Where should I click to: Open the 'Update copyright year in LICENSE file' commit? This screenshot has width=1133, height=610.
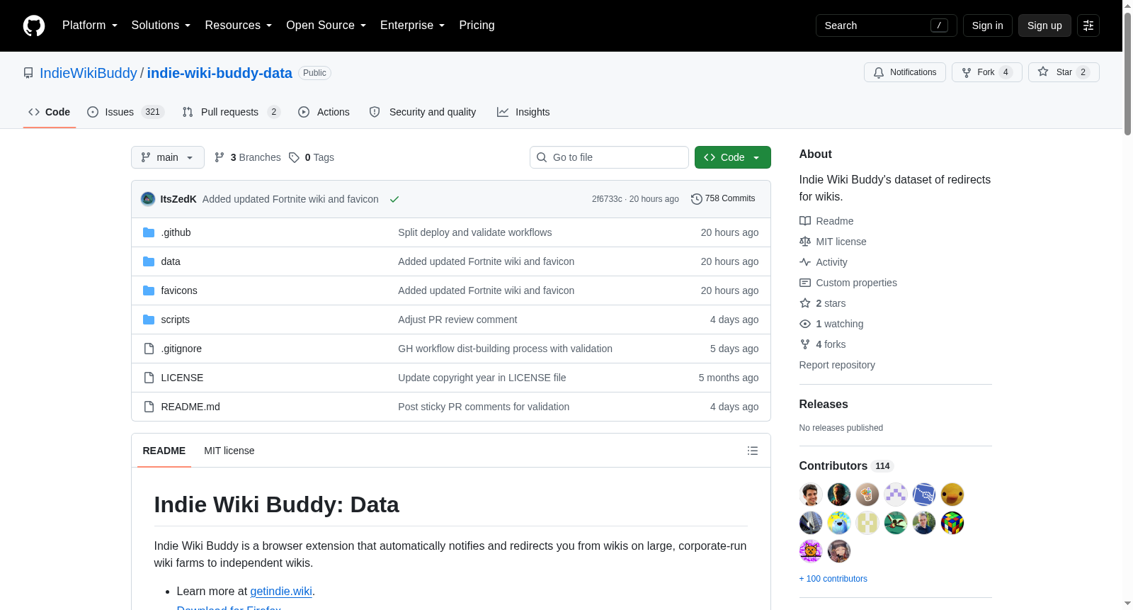[x=482, y=378]
